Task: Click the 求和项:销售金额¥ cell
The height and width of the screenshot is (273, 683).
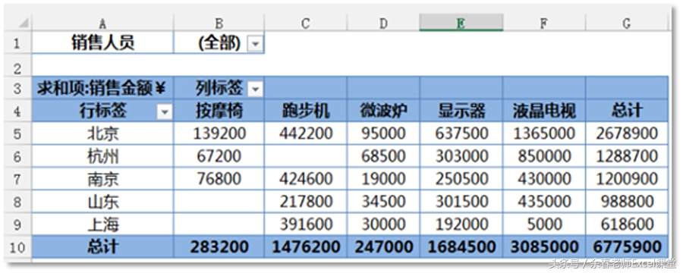Action: 102,88
